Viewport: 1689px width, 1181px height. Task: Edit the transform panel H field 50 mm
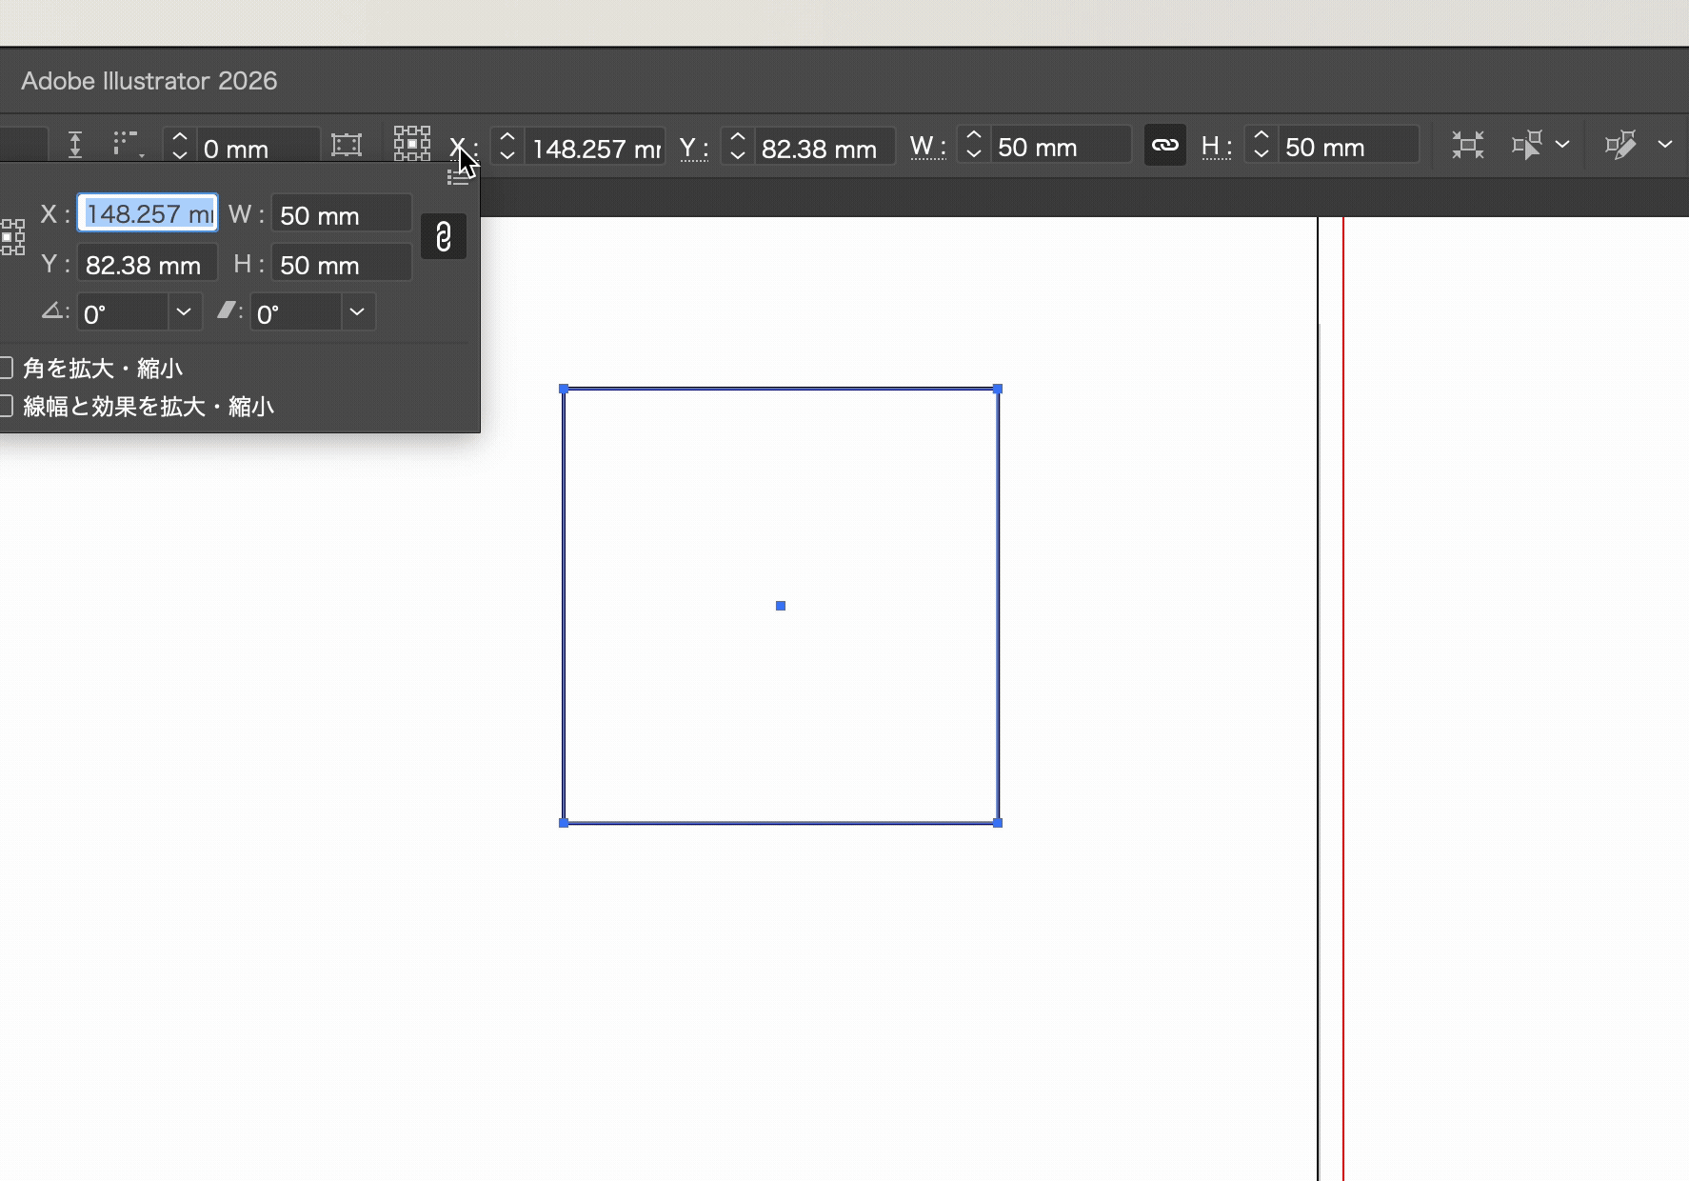pyautogui.click(x=342, y=264)
